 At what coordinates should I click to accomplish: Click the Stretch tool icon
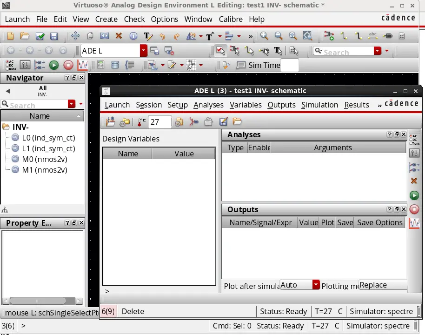104,36
